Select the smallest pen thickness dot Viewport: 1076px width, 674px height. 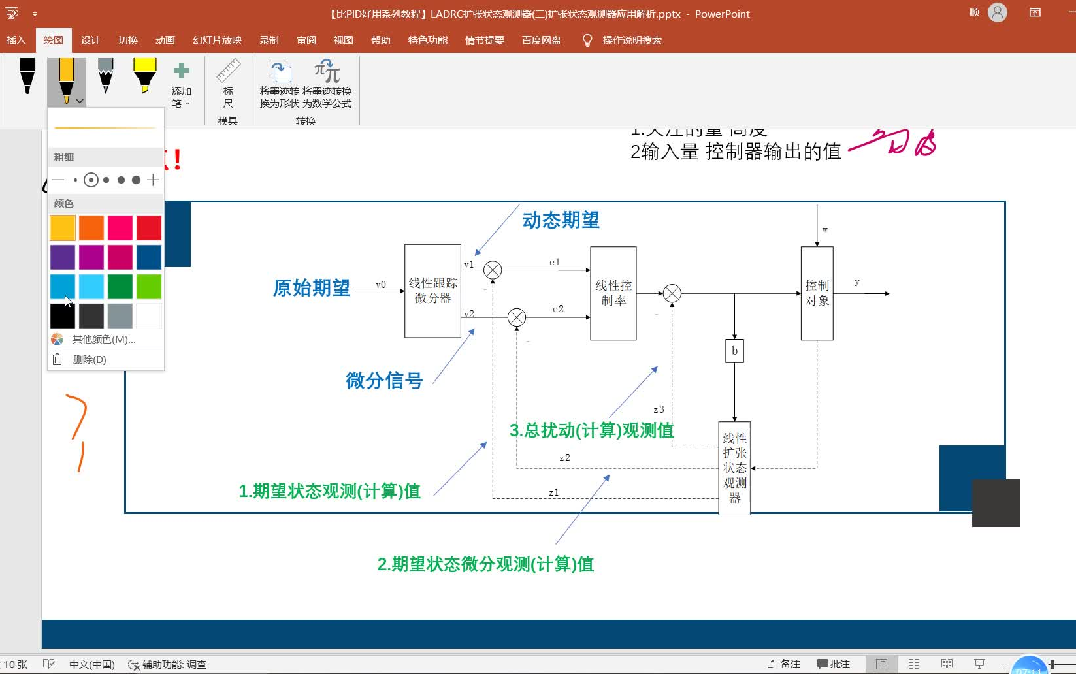click(75, 180)
